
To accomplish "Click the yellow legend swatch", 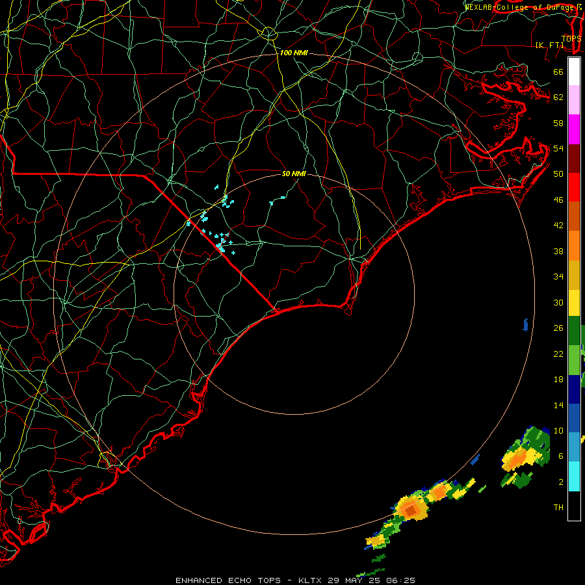I will (574, 302).
